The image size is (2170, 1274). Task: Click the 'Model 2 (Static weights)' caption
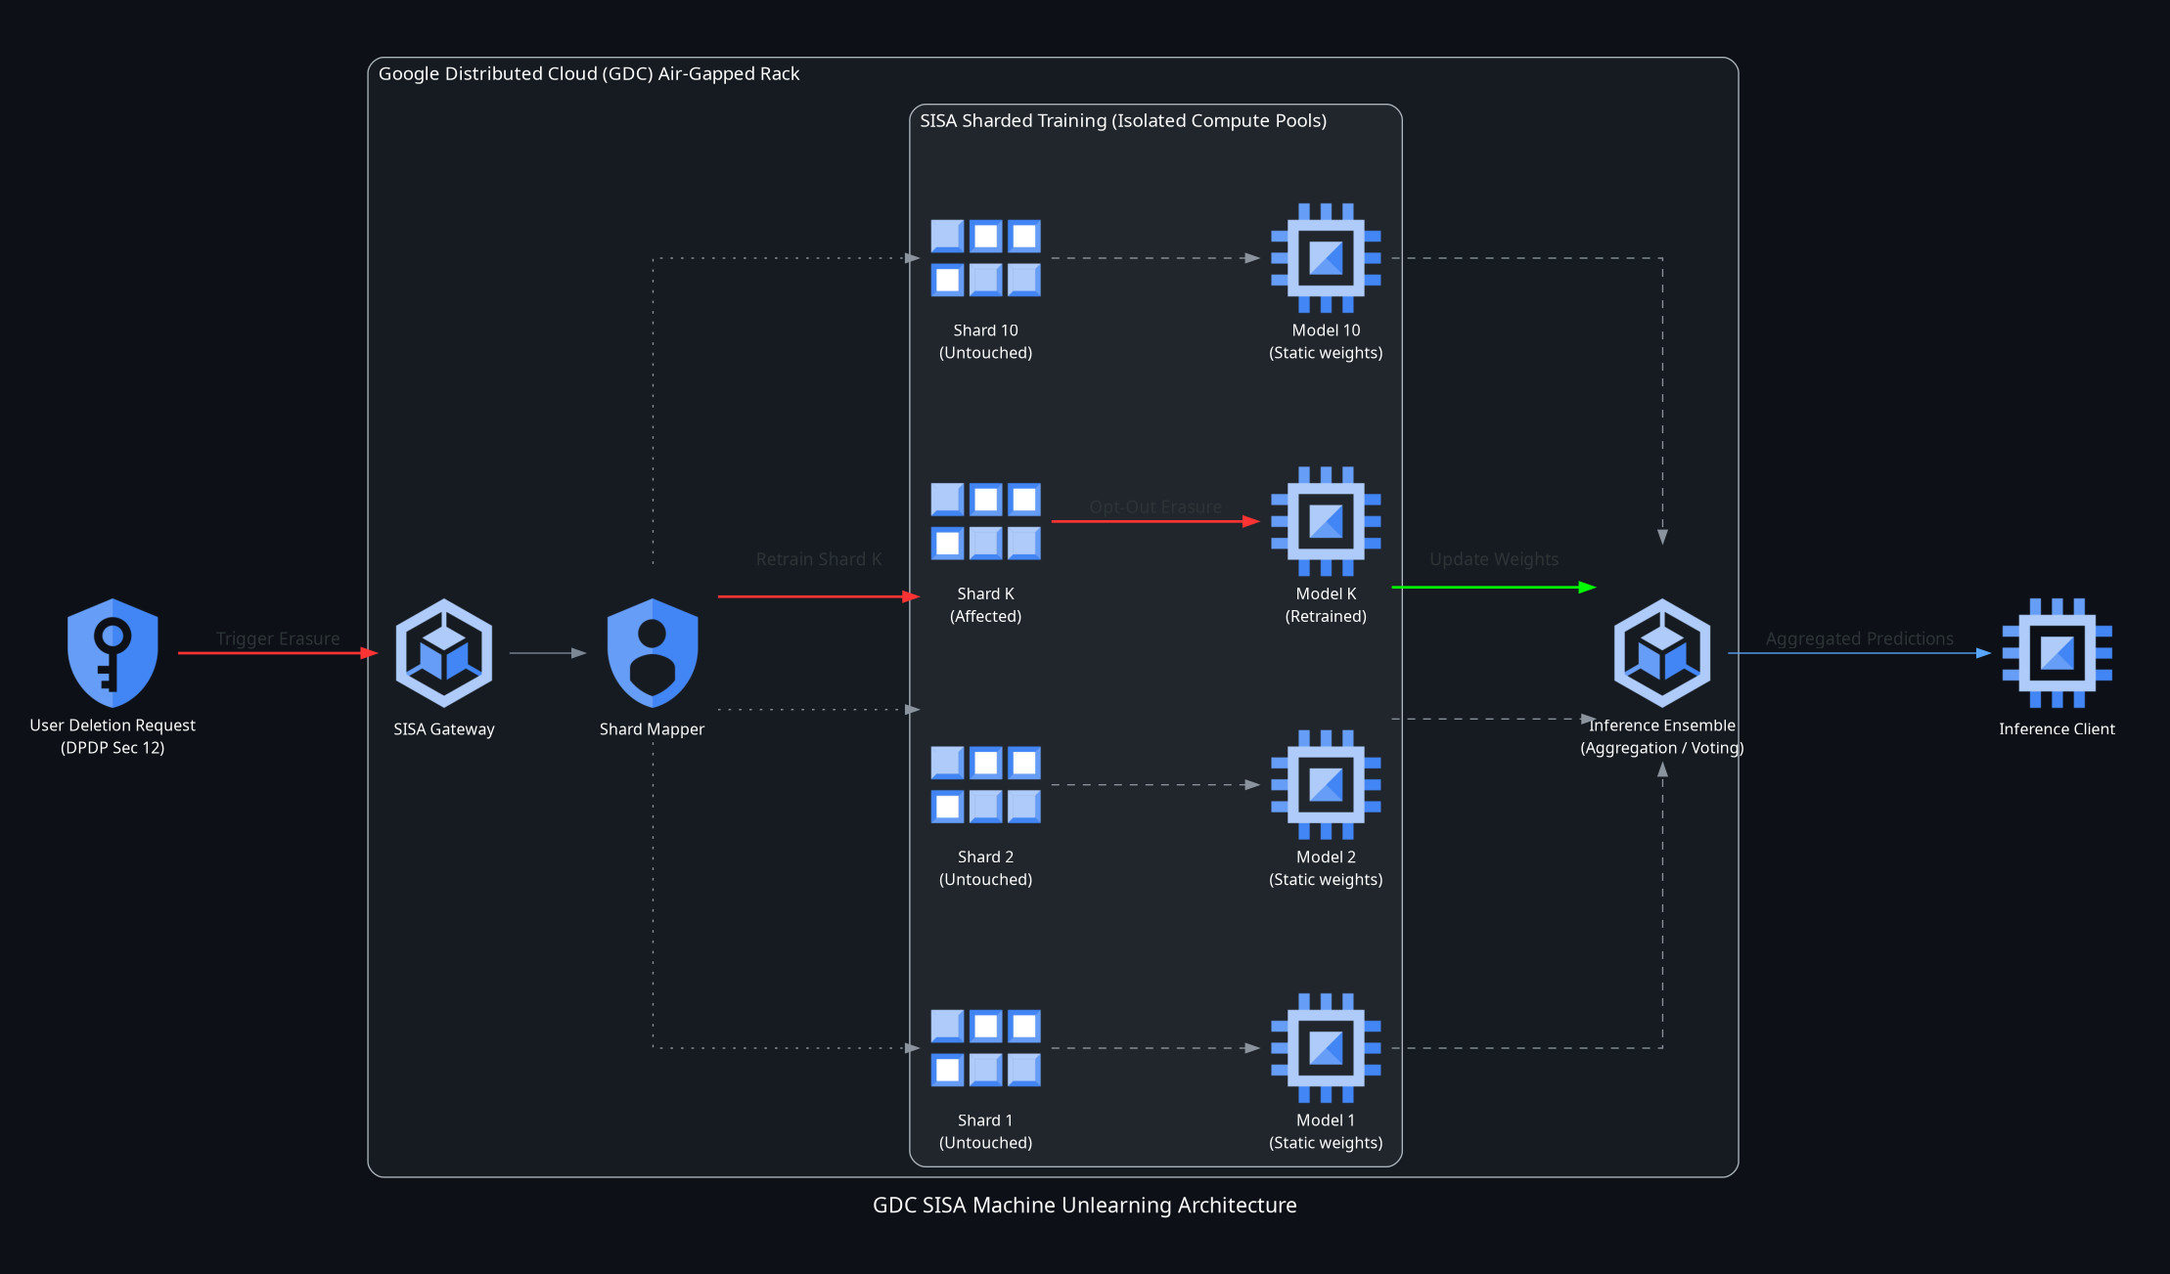[1326, 867]
